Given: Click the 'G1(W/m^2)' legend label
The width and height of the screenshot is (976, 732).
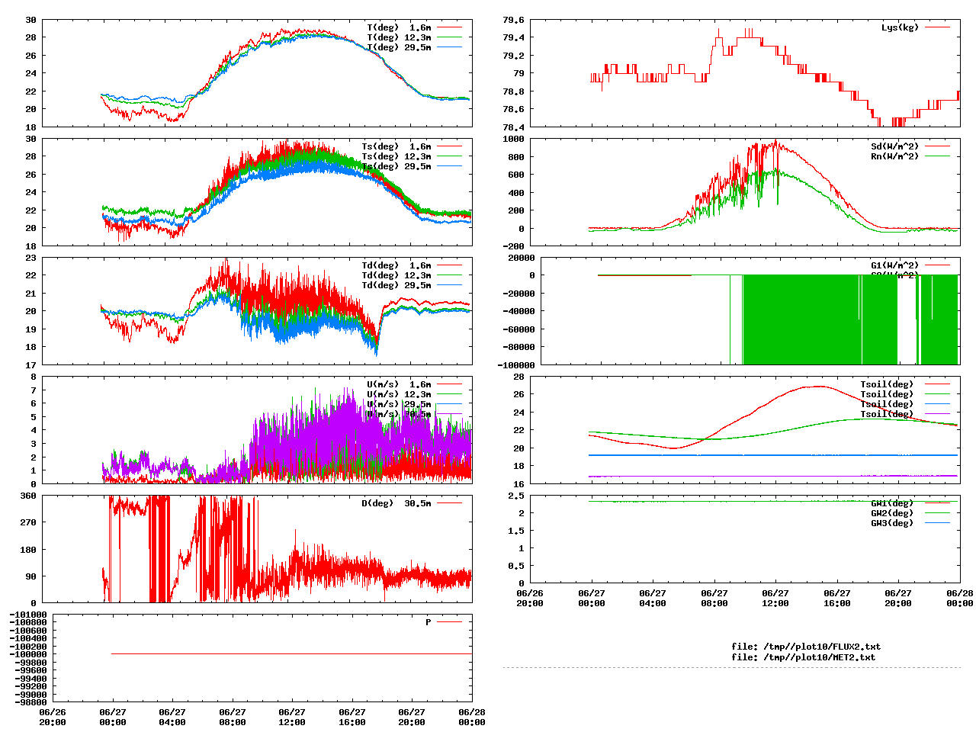Looking at the screenshot, I should coord(895,265).
